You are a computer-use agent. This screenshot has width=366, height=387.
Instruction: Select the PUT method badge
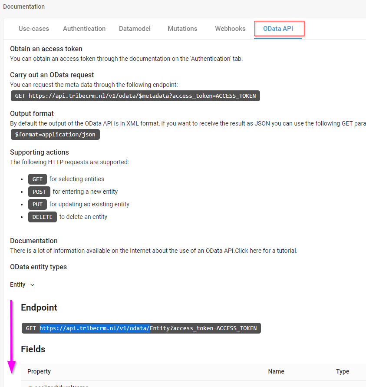pyautogui.click(x=38, y=204)
